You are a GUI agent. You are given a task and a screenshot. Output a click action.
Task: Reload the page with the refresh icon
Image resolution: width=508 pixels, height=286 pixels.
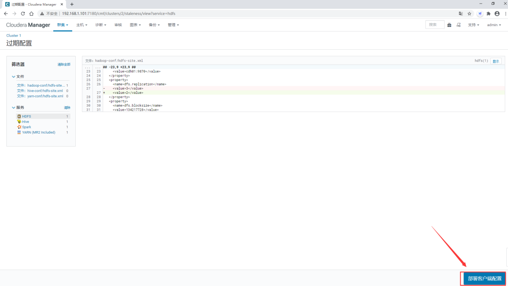click(x=23, y=13)
